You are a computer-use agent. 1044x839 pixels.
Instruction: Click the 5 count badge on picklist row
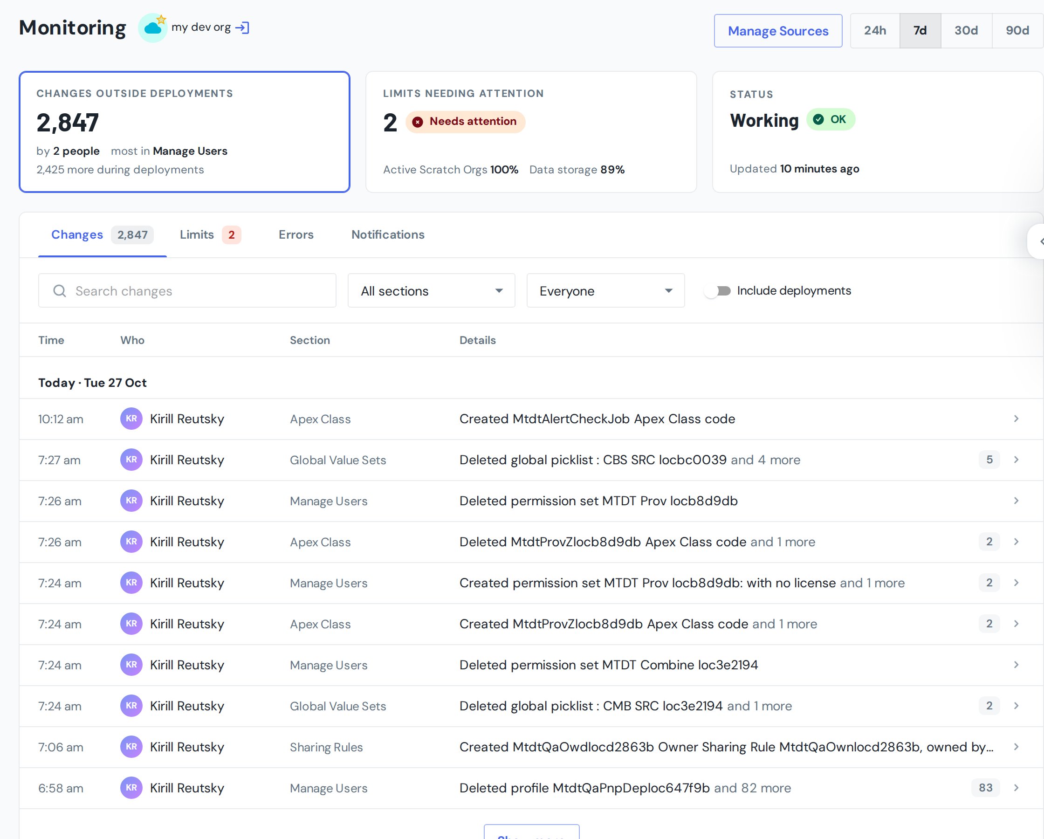tap(989, 460)
